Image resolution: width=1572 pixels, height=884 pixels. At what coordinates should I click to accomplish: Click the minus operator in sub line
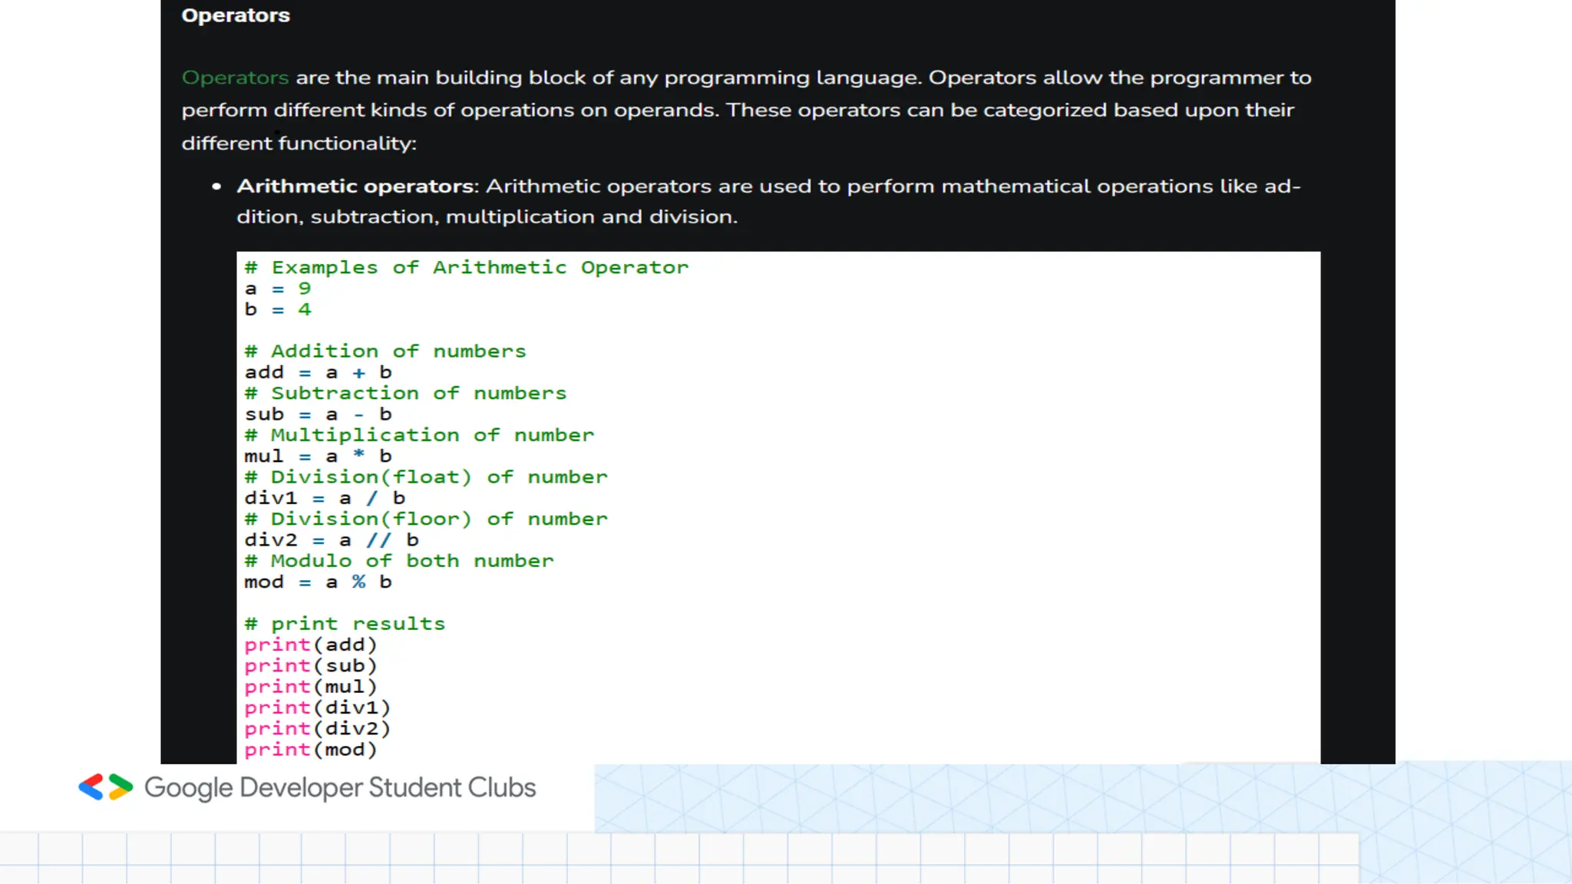358,415
